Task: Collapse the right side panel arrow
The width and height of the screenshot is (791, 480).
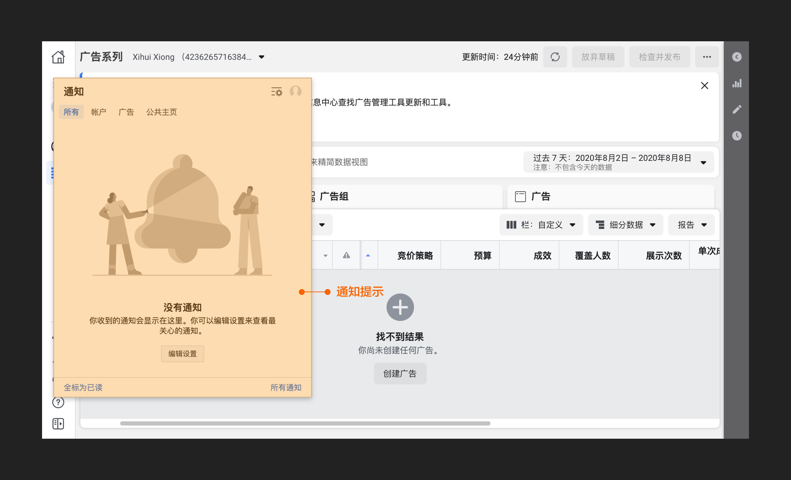Action: pyautogui.click(x=737, y=57)
